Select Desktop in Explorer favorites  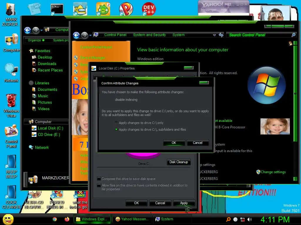(x=45, y=57)
